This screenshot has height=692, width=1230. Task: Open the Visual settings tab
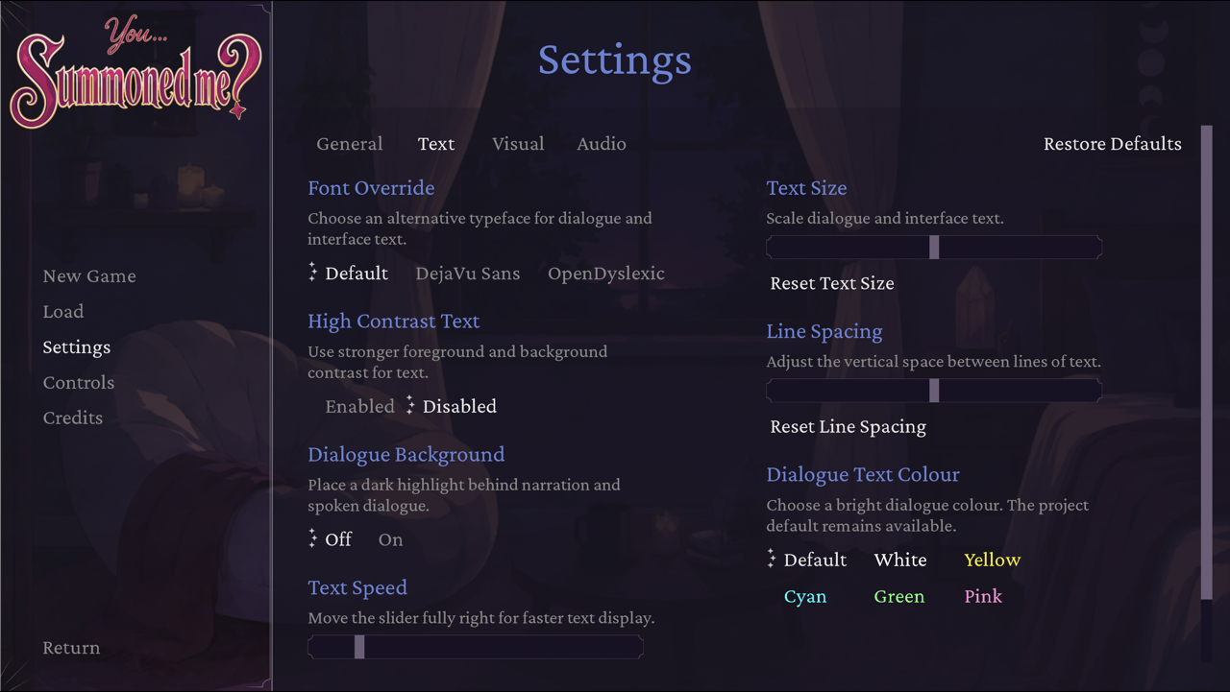pyautogui.click(x=518, y=144)
